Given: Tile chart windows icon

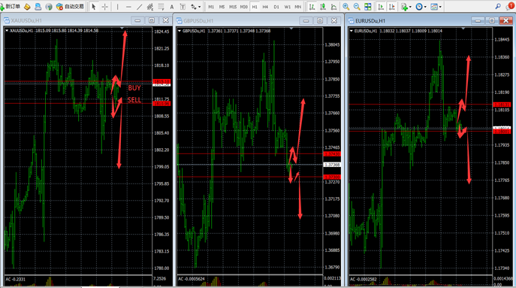Looking at the screenshot, I should tap(367, 7).
